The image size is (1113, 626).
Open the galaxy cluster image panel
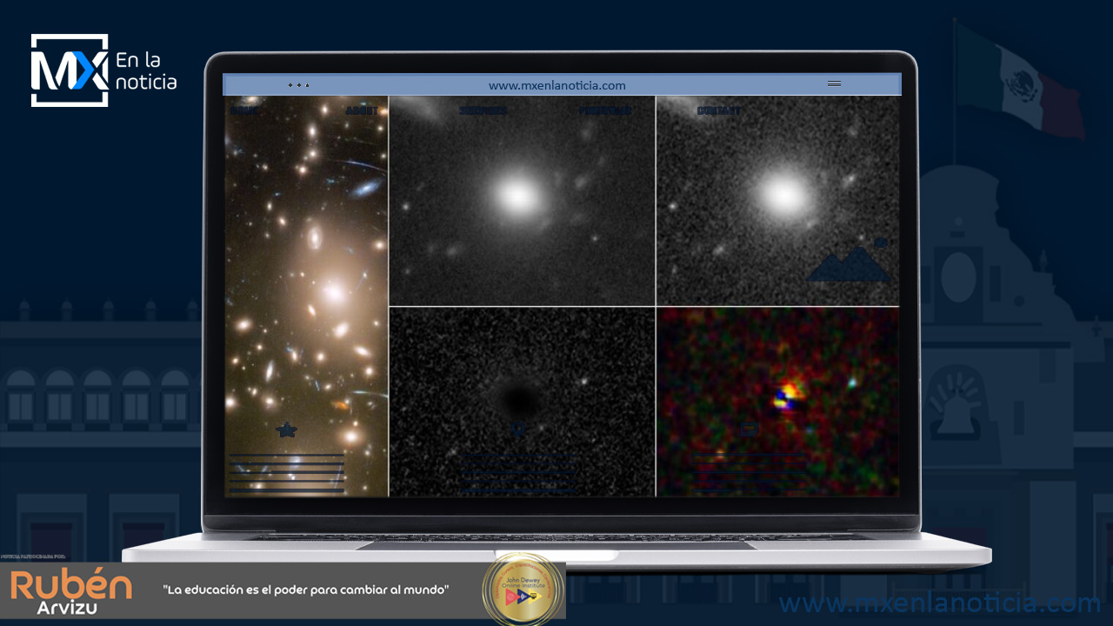point(306,296)
